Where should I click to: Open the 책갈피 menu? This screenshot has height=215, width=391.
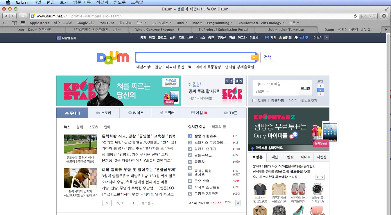(x=102, y=2)
